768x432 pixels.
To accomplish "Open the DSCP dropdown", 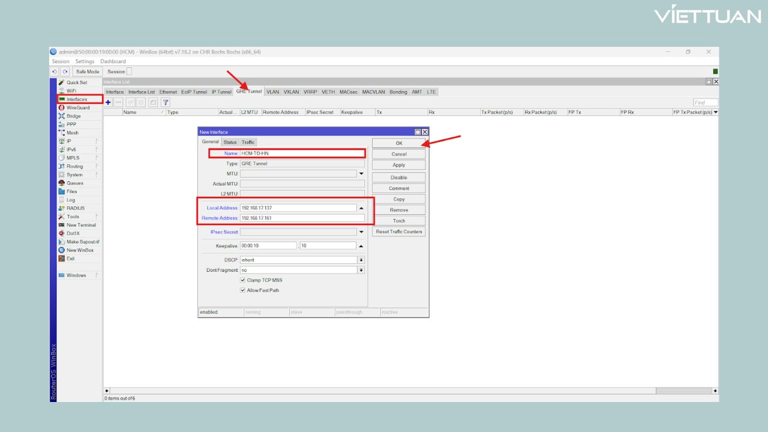I will 361,260.
